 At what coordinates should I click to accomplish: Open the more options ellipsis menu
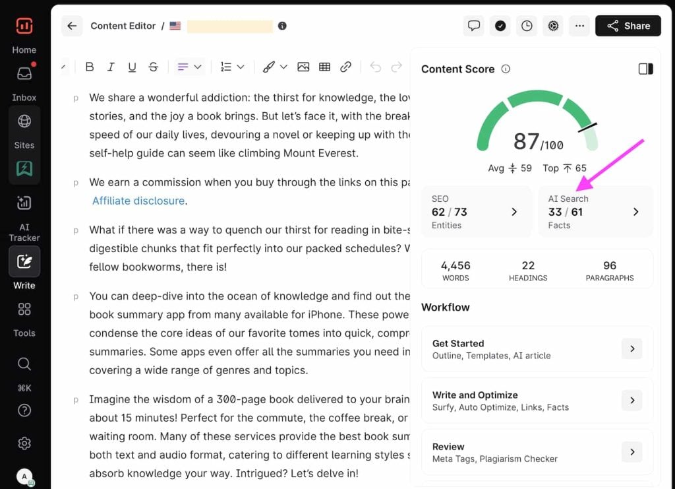tap(579, 26)
